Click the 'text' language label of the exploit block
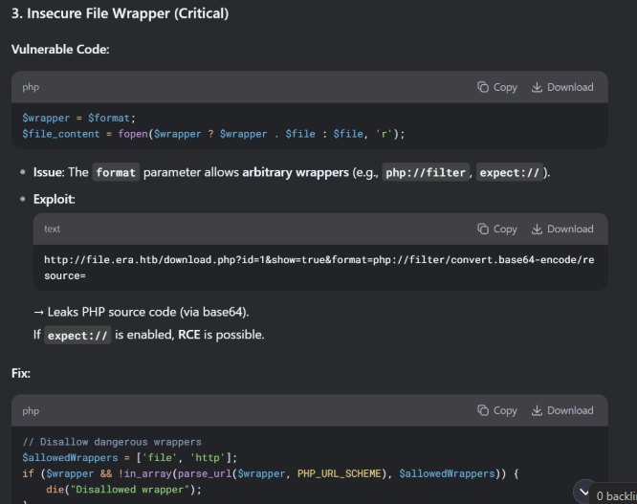637x504 pixels. 52,229
